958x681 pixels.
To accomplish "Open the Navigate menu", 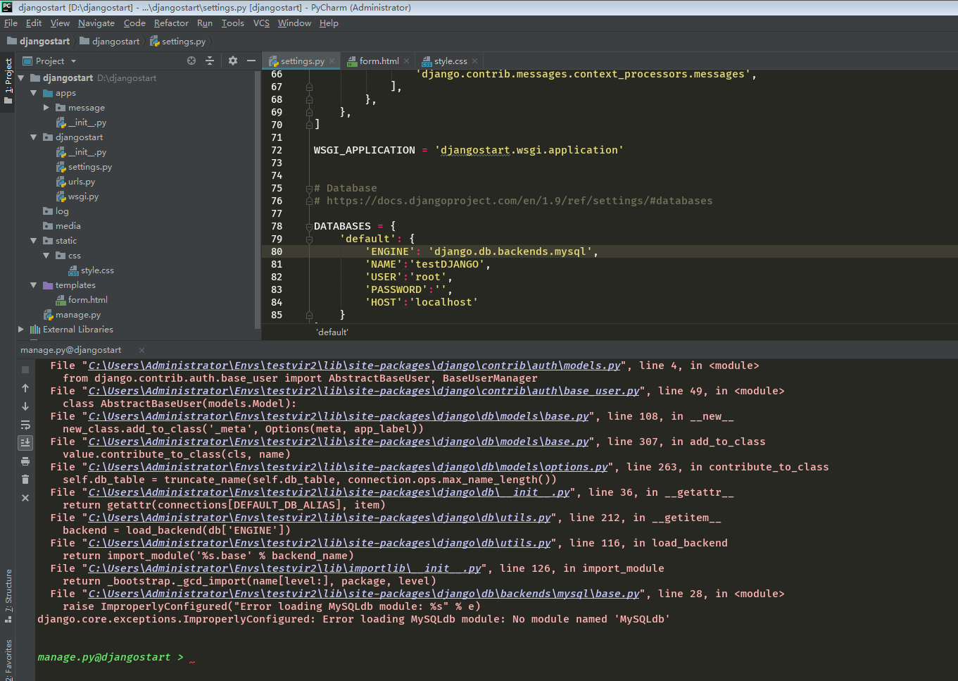I will [x=96, y=23].
